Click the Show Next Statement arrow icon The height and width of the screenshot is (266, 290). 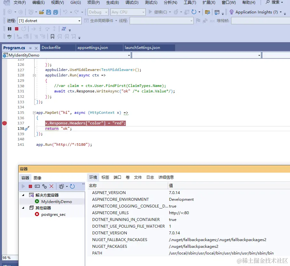34,29
